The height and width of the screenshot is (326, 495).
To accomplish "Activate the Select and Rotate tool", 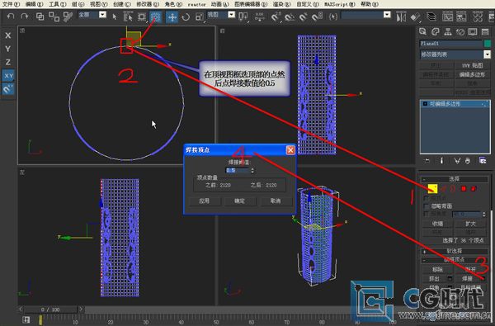I will point(186,17).
